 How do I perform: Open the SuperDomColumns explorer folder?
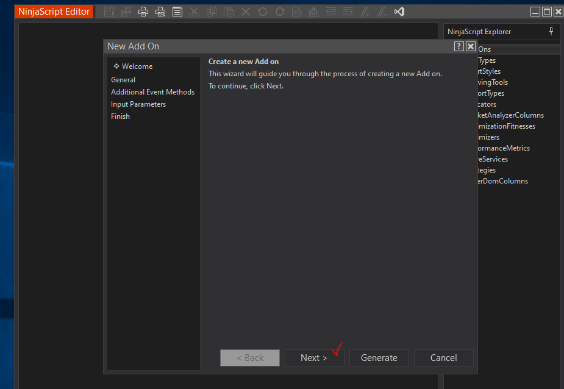click(x=503, y=181)
